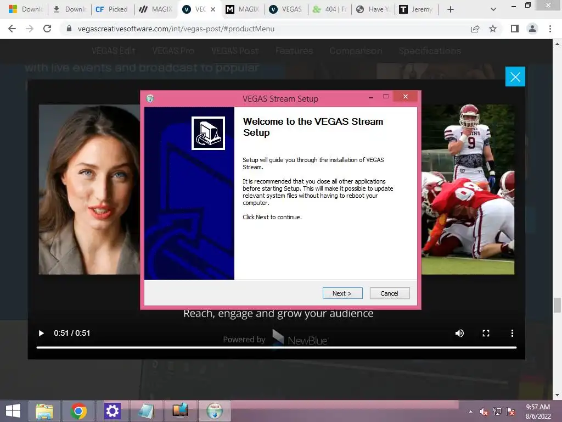
Task: Open Features in the page menu
Action: pos(294,51)
